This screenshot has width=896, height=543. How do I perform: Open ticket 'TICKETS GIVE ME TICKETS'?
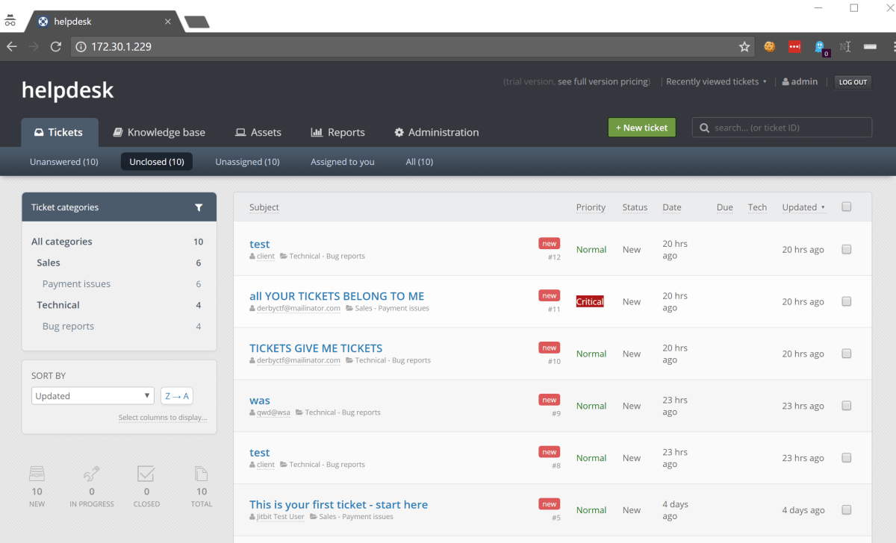click(316, 348)
